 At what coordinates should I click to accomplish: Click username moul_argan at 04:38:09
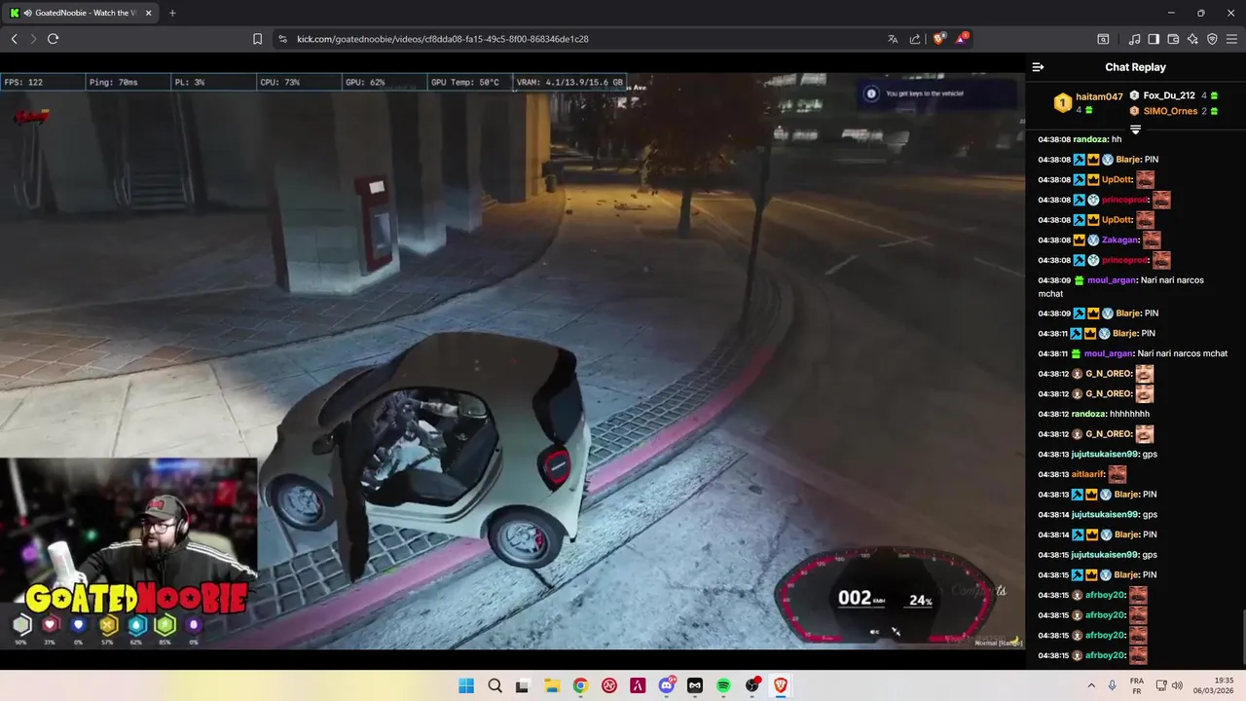[1112, 280]
